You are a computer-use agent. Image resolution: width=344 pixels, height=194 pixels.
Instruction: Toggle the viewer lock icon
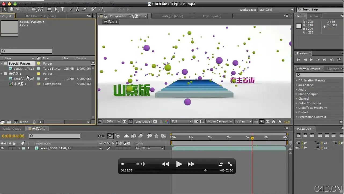coord(105,16)
